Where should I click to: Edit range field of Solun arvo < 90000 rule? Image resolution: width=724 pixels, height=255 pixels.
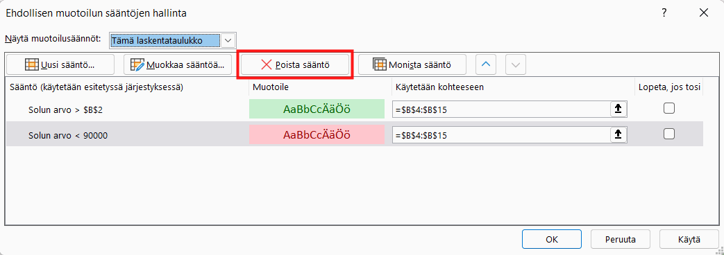(501, 135)
